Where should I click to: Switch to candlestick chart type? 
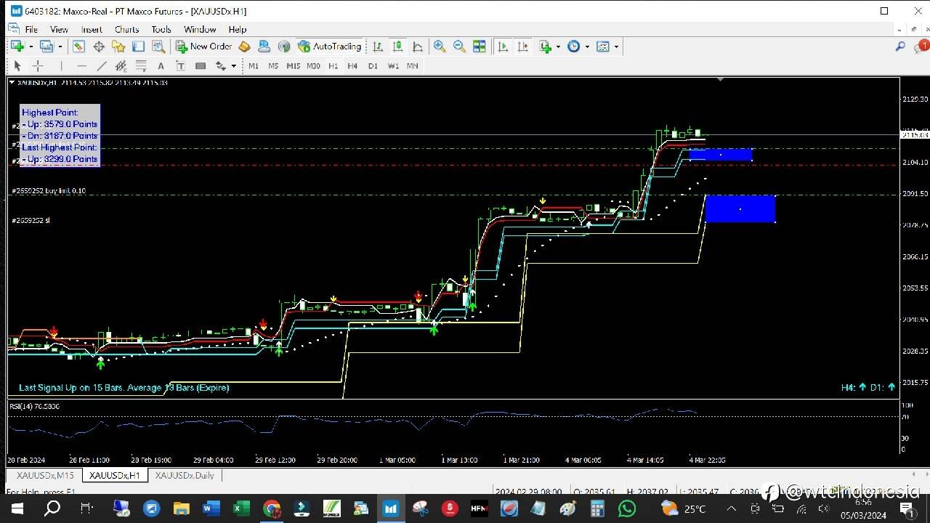pyautogui.click(x=397, y=46)
